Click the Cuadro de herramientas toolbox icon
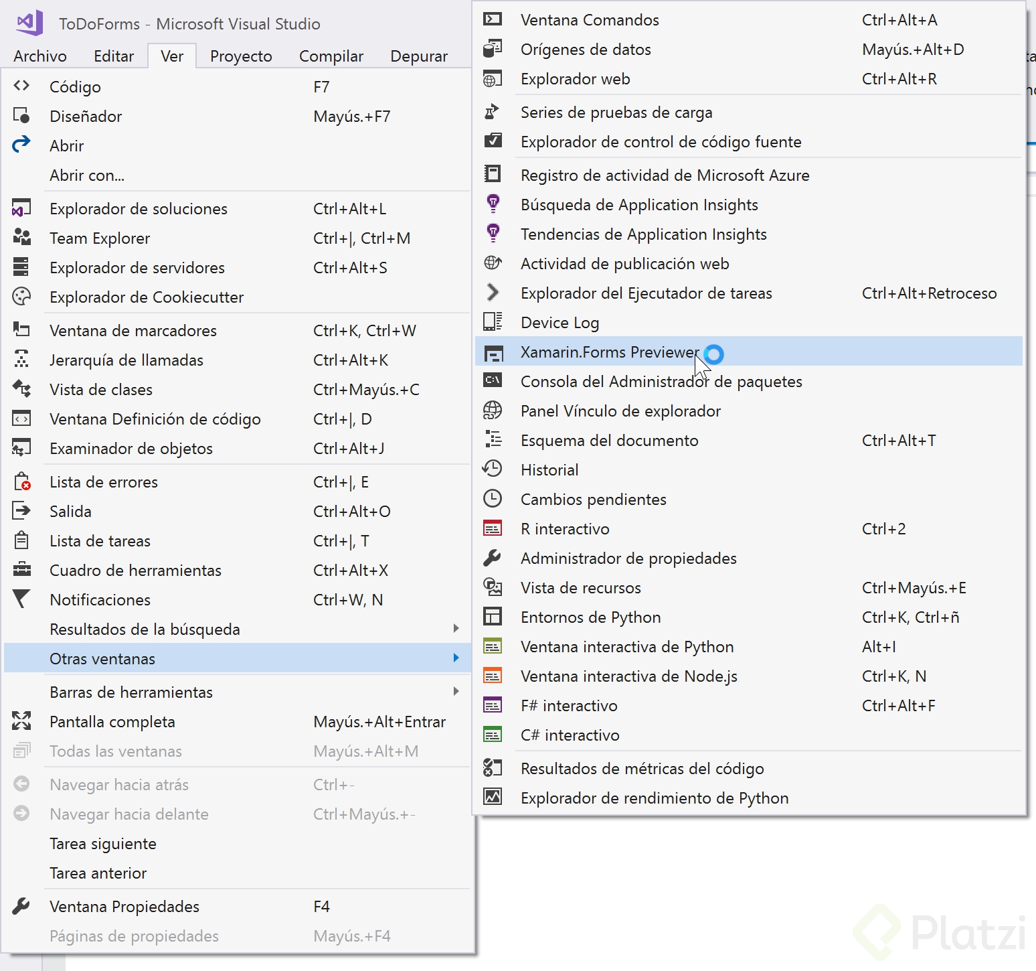The image size is (1036, 971). (x=21, y=569)
